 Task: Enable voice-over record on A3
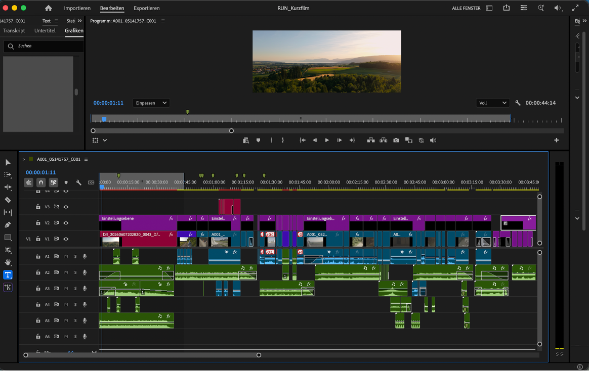85,289
